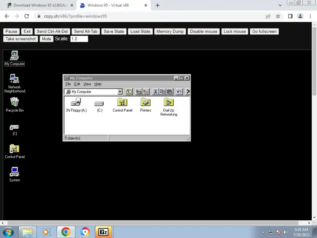Open the Edit menu in My Computer
The image size is (317, 238).
point(77,84)
